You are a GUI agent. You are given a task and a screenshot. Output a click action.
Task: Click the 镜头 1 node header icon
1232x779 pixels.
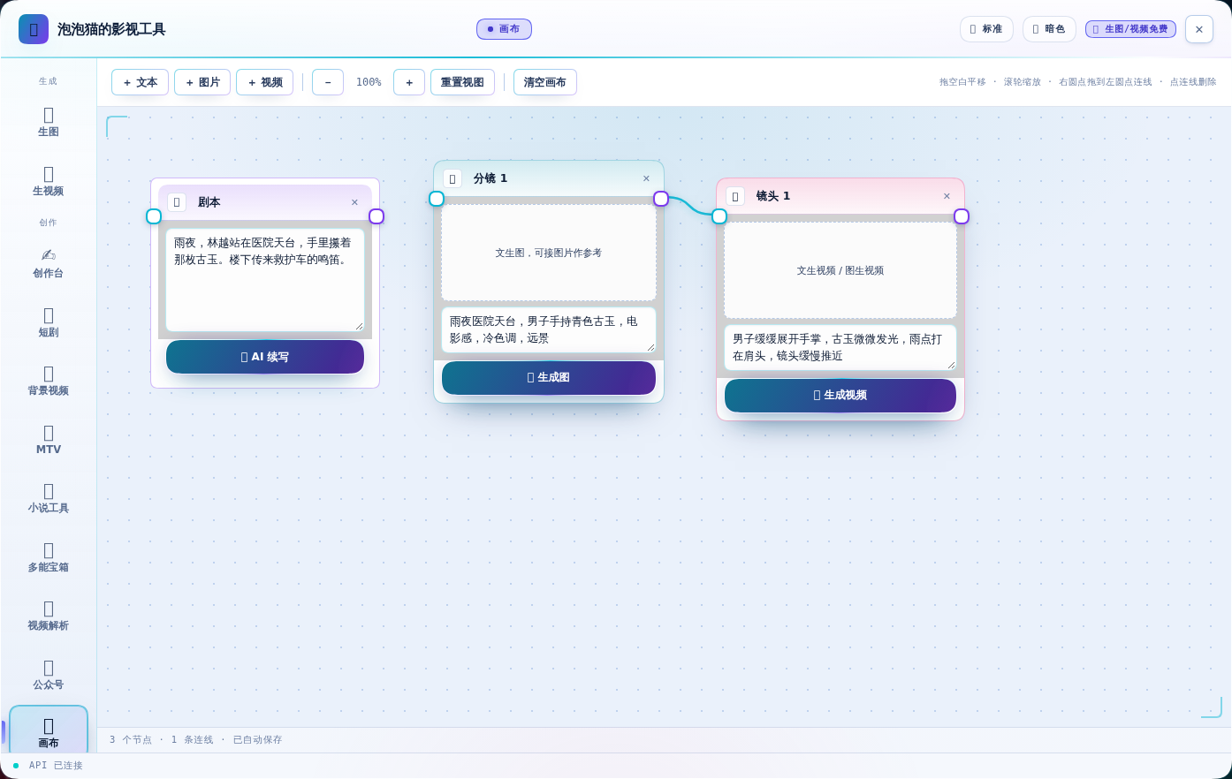click(x=735, y=196)
